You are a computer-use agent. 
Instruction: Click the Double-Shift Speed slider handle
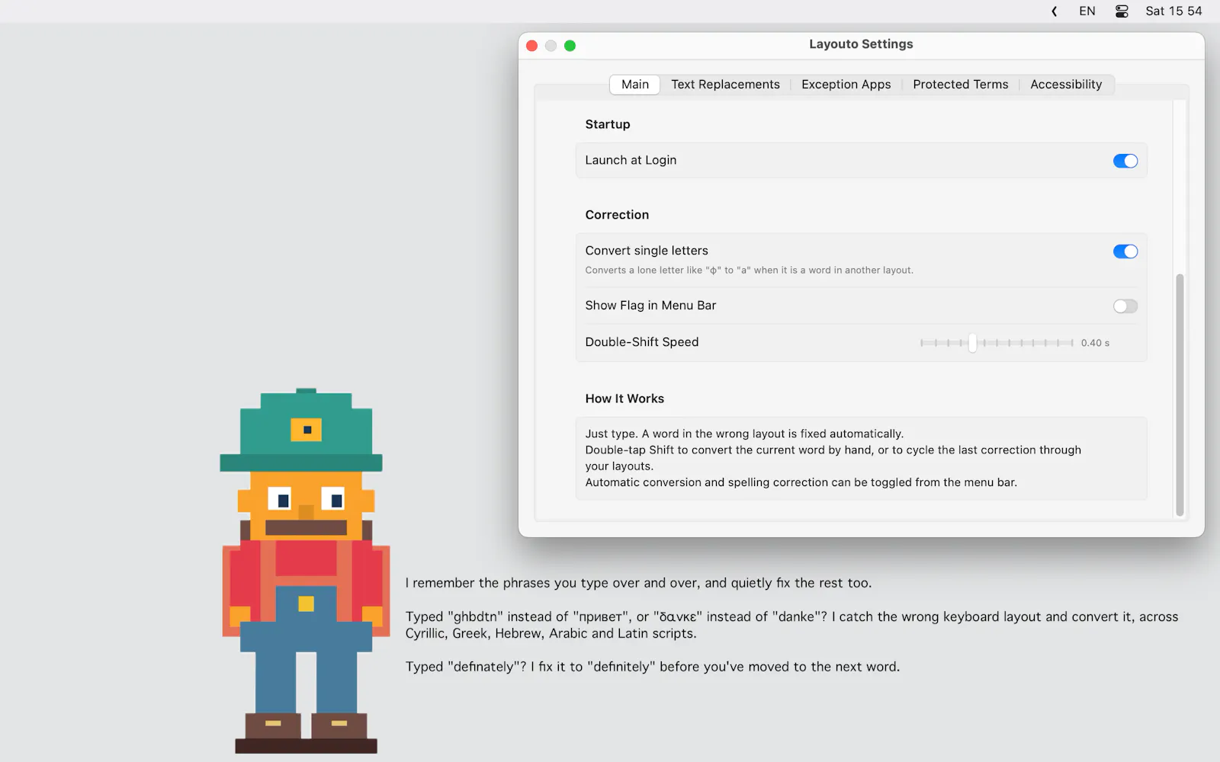coord(972,343)
